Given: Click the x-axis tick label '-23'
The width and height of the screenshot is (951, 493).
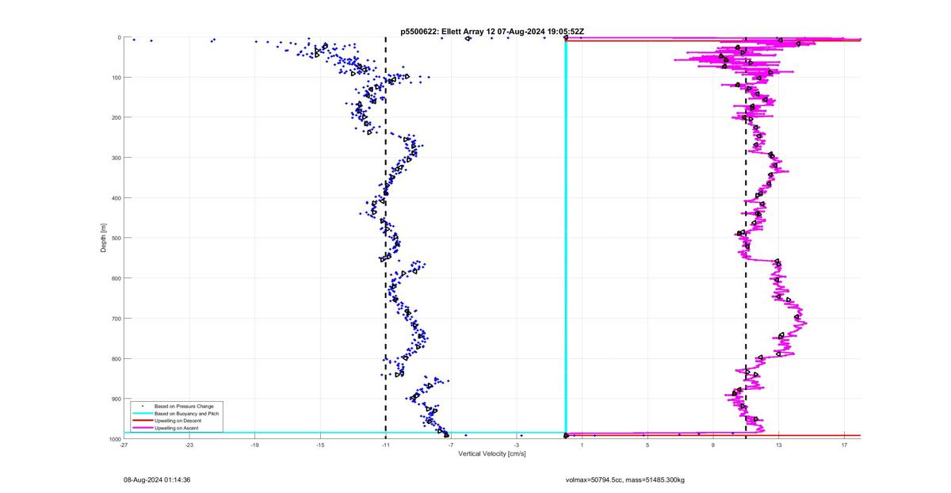Looking at the screenshot, I should click(189, 445).
